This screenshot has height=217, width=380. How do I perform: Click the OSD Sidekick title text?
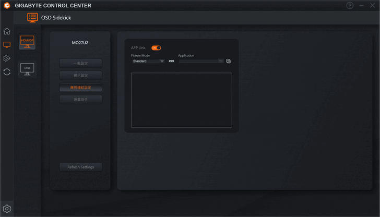[x=56, y=18]
